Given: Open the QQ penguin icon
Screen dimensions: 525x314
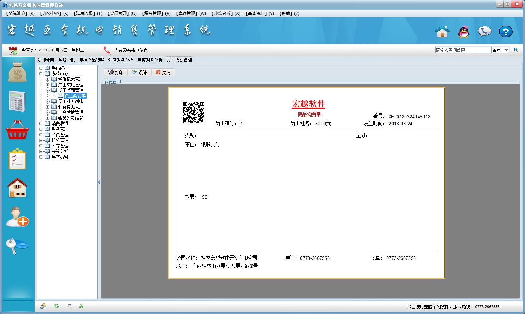Looking at the screenshot, I should click(x=463, y=32).
